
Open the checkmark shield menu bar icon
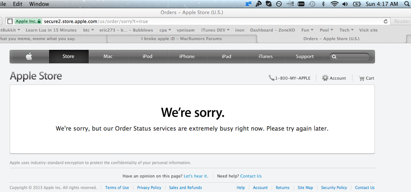[268, 4]
